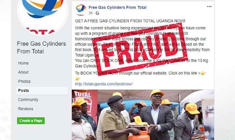View the page Reviews
This screenshot has height=140, width=235.
pos(25,109)
